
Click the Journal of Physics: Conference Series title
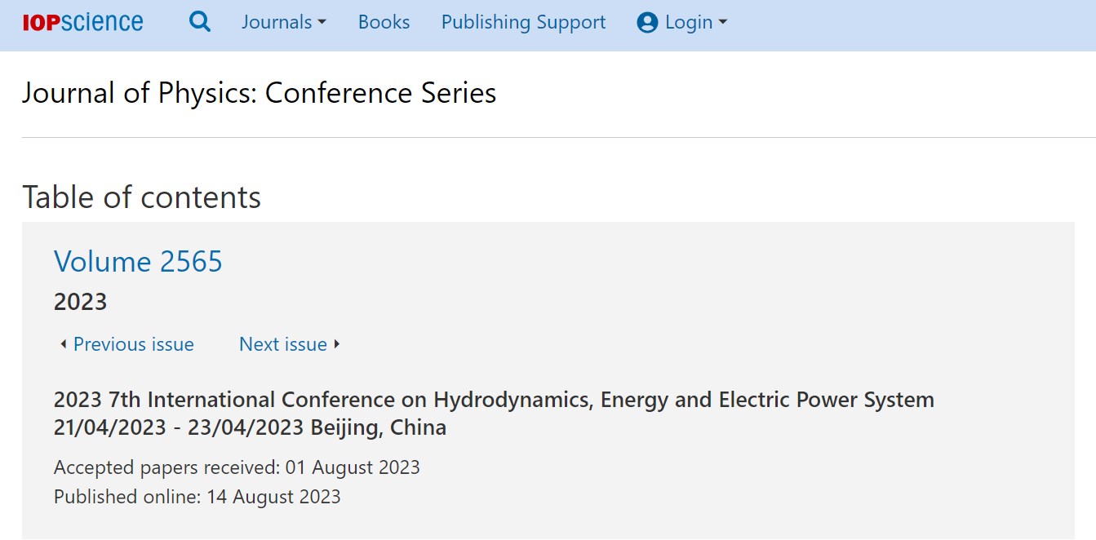click(x=259, y=93)
